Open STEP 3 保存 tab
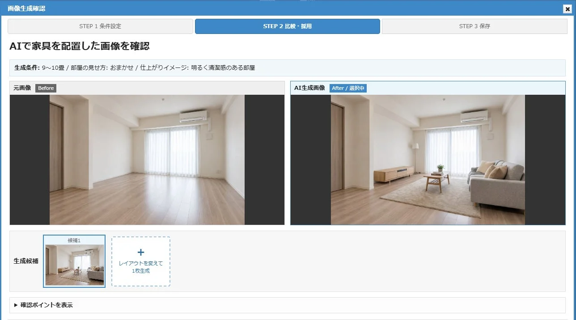The height and width of the screenshot is (320, 576). (x=474, y=26)
